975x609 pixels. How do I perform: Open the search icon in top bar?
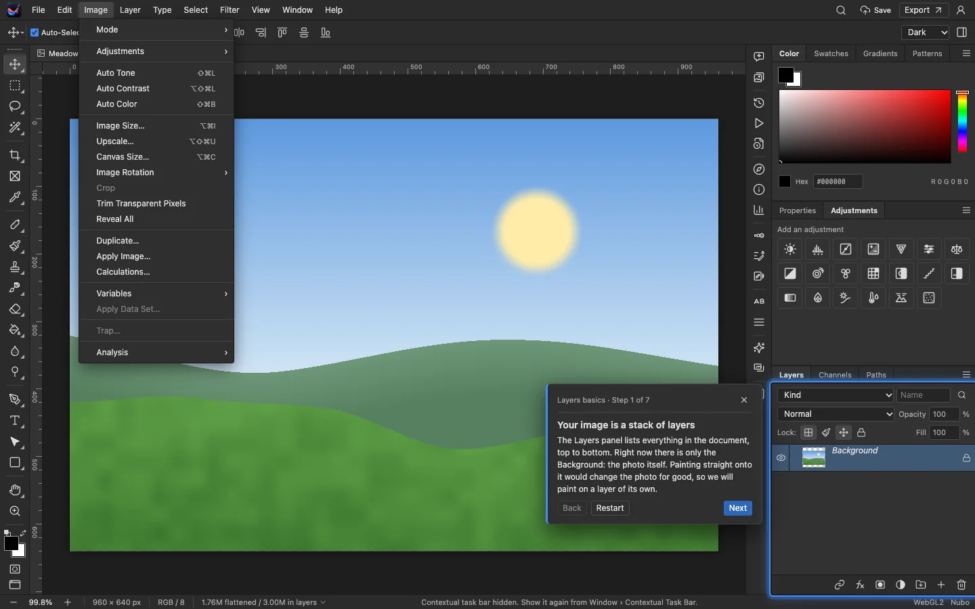coord(841,10)
